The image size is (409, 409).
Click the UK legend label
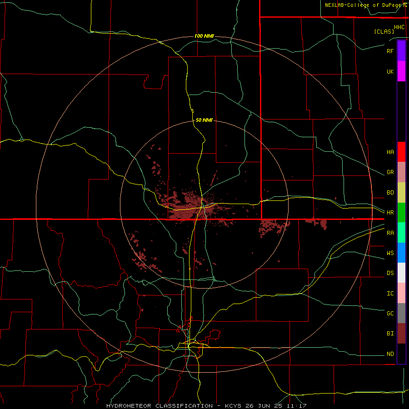pyautogui.click(x=390, y=71)
